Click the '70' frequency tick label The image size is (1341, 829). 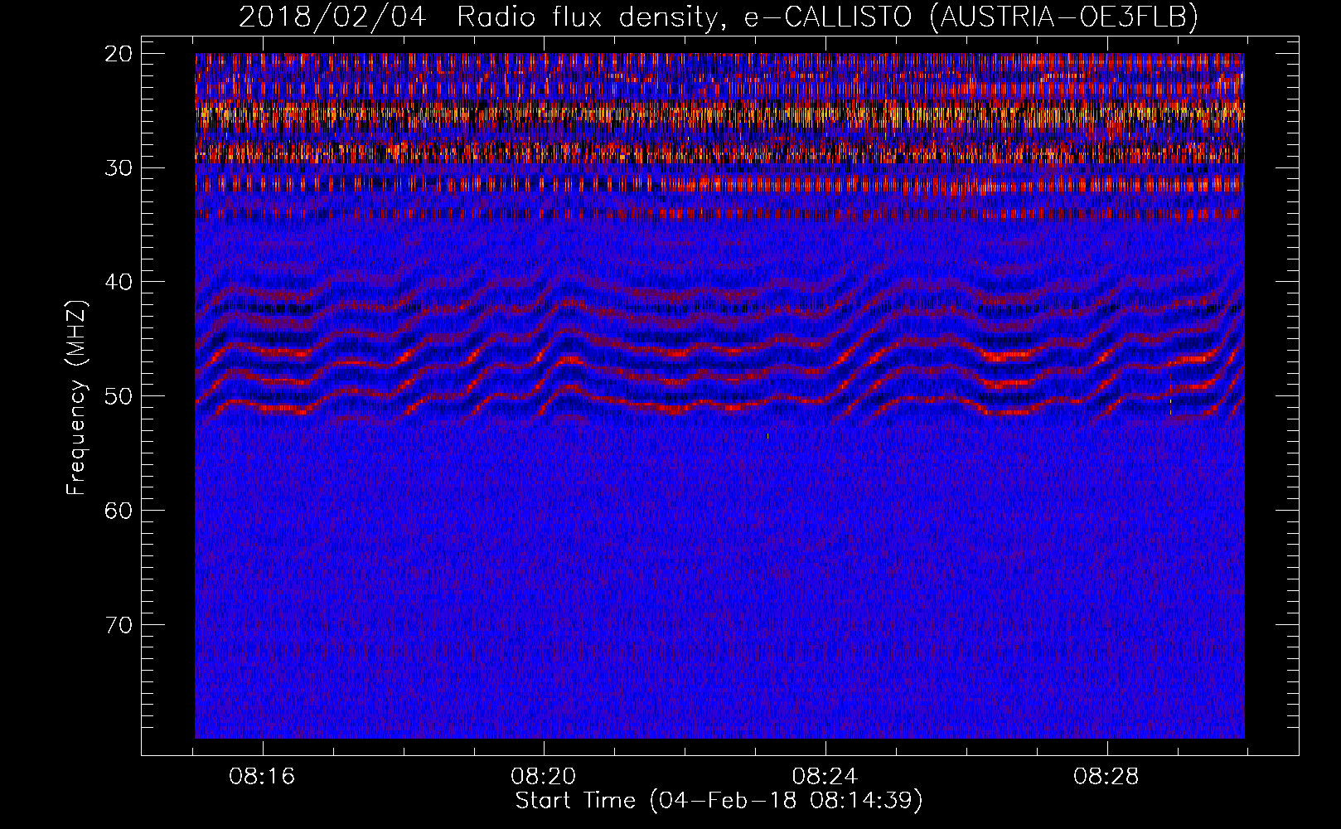pos(119,625)
